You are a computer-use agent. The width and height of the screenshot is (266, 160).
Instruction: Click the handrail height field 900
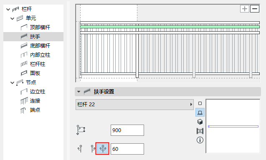(127, 130)
